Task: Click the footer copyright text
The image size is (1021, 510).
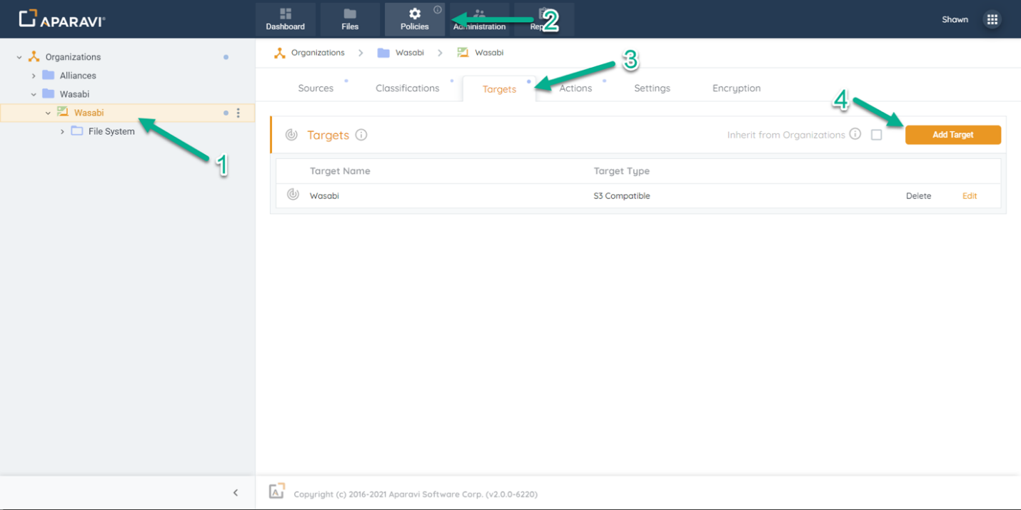Action: point(416,494)
